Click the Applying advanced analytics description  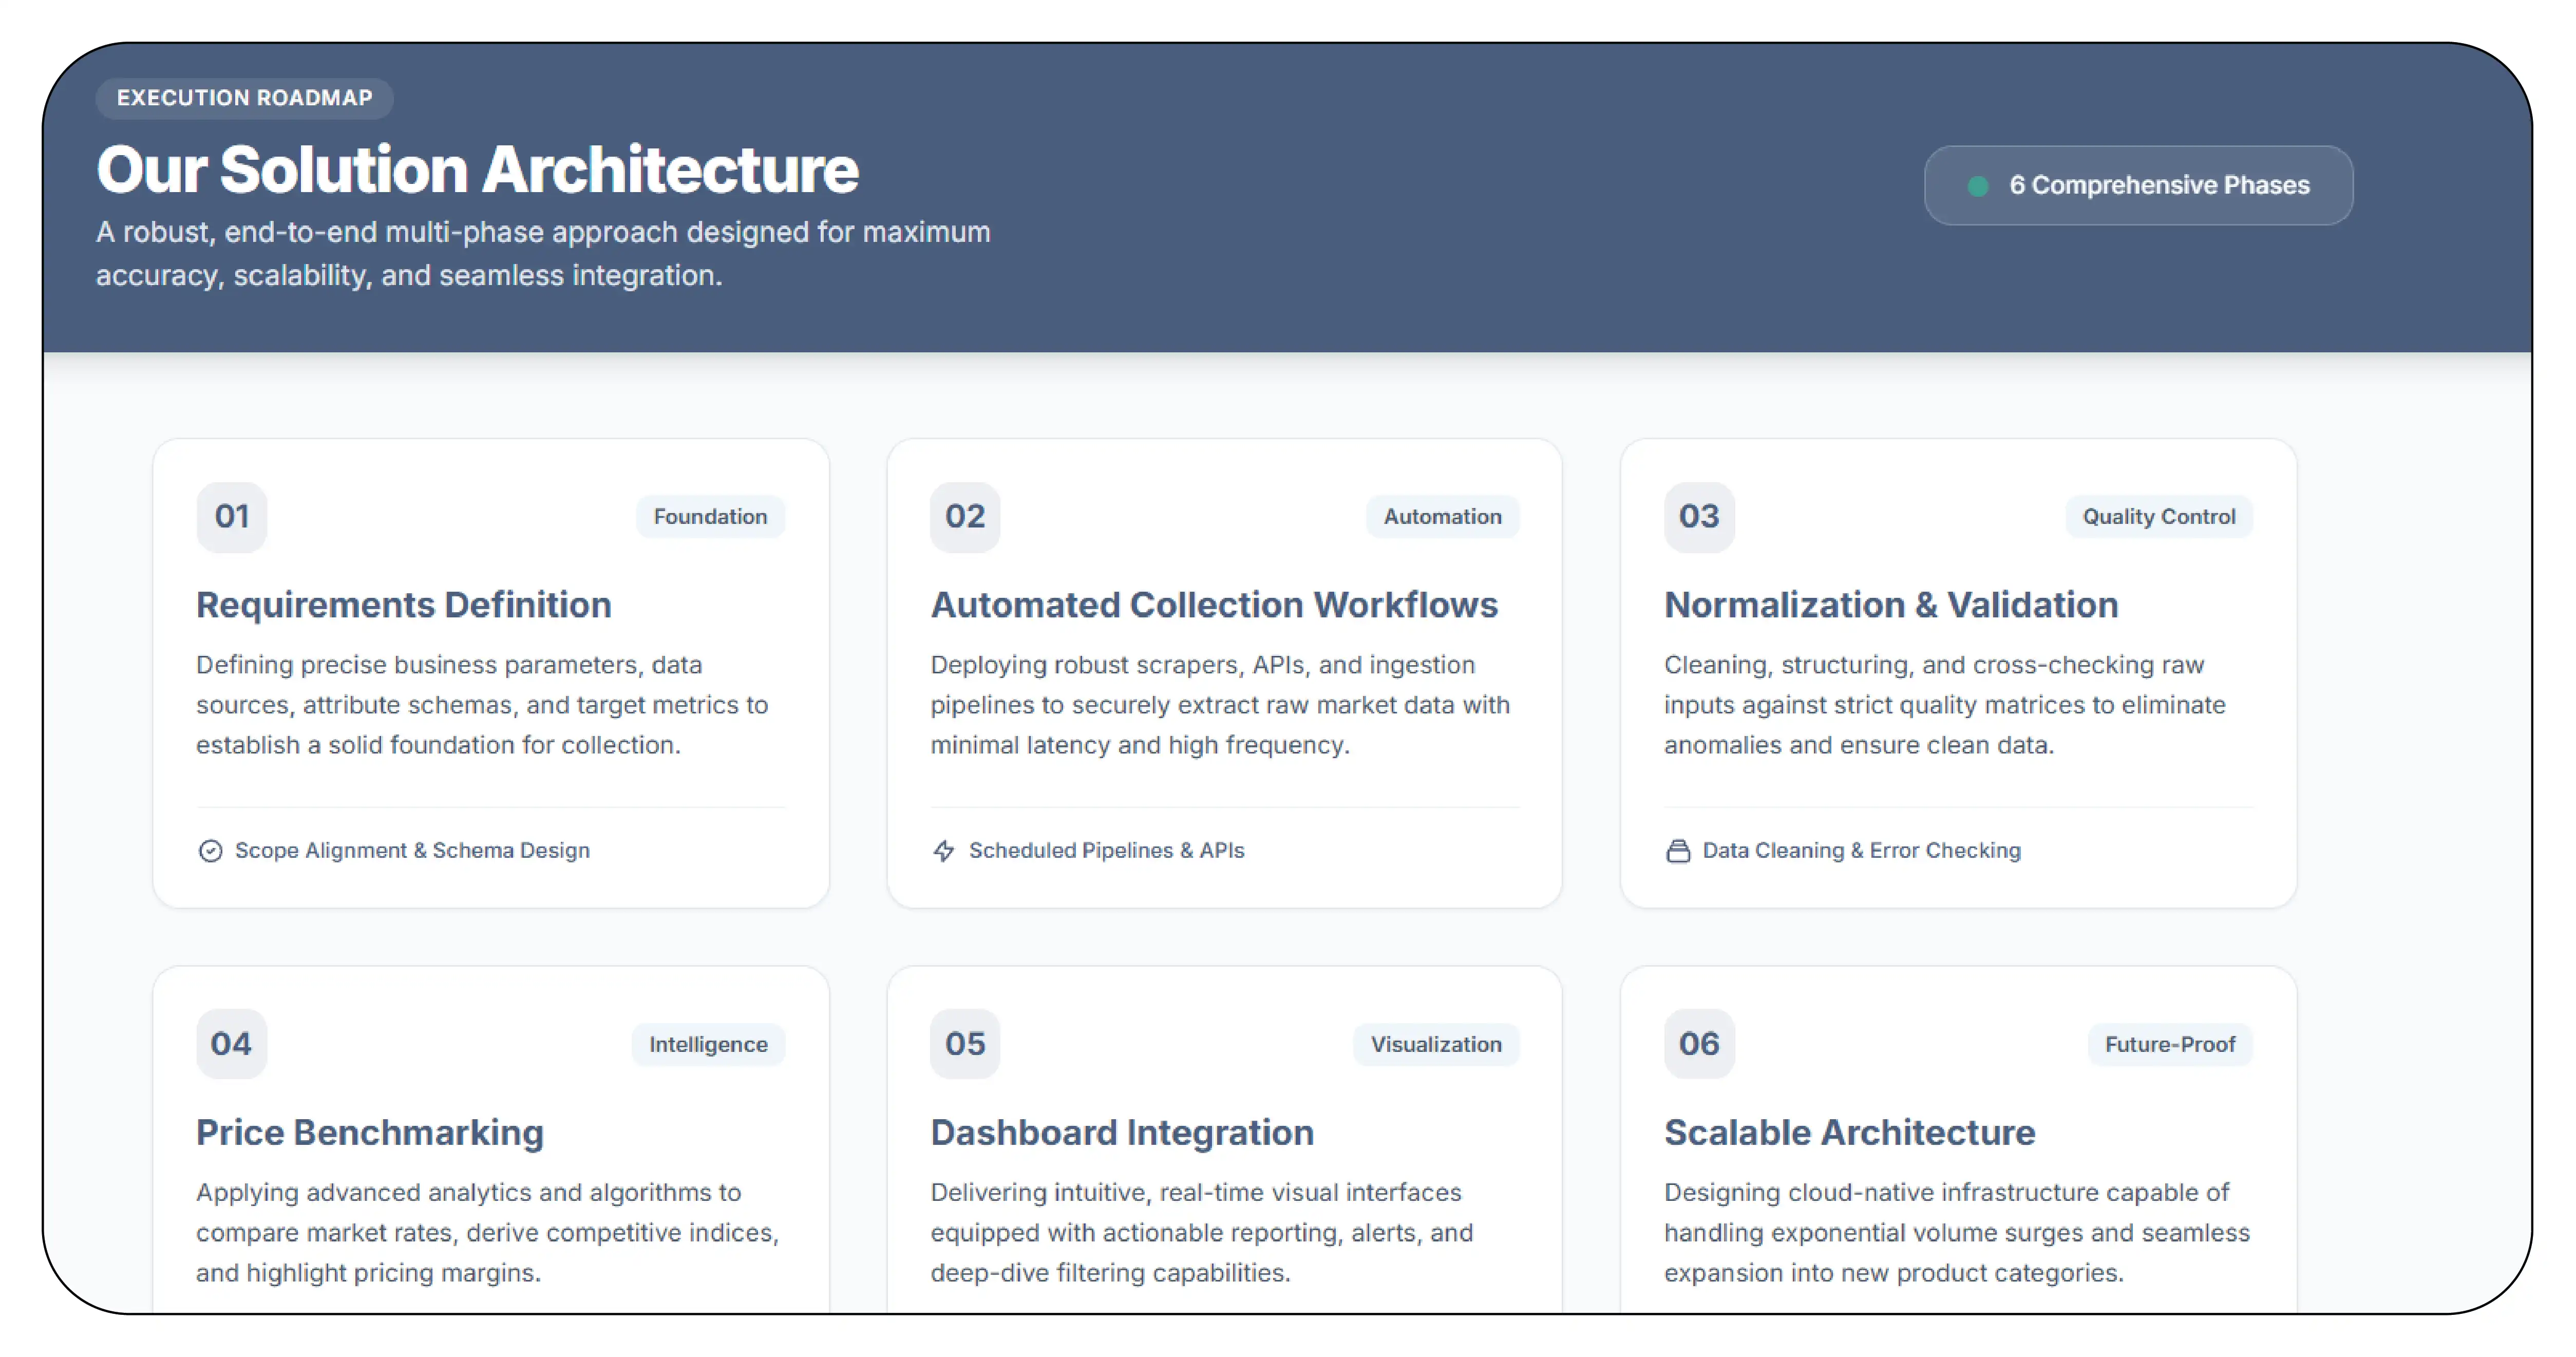click(488, 1233)
